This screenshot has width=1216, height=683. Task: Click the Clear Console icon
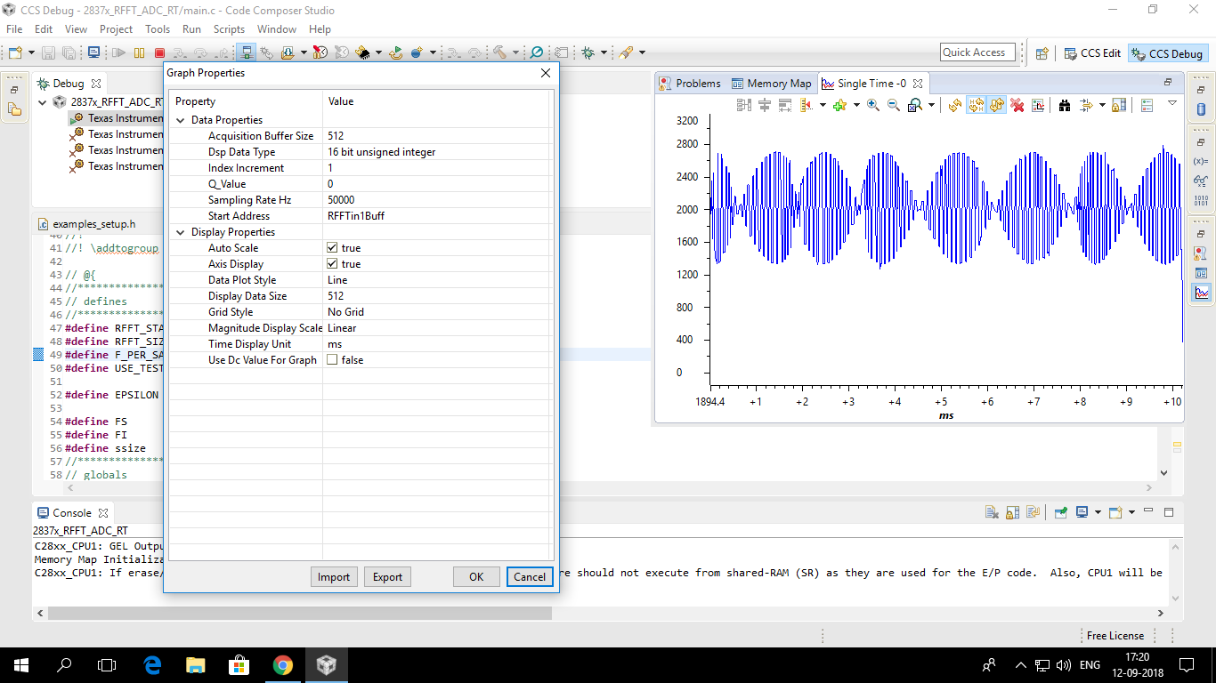point(992,512)
